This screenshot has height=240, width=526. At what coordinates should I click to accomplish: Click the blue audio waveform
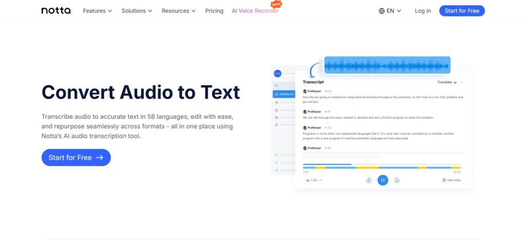coord(387,65)
